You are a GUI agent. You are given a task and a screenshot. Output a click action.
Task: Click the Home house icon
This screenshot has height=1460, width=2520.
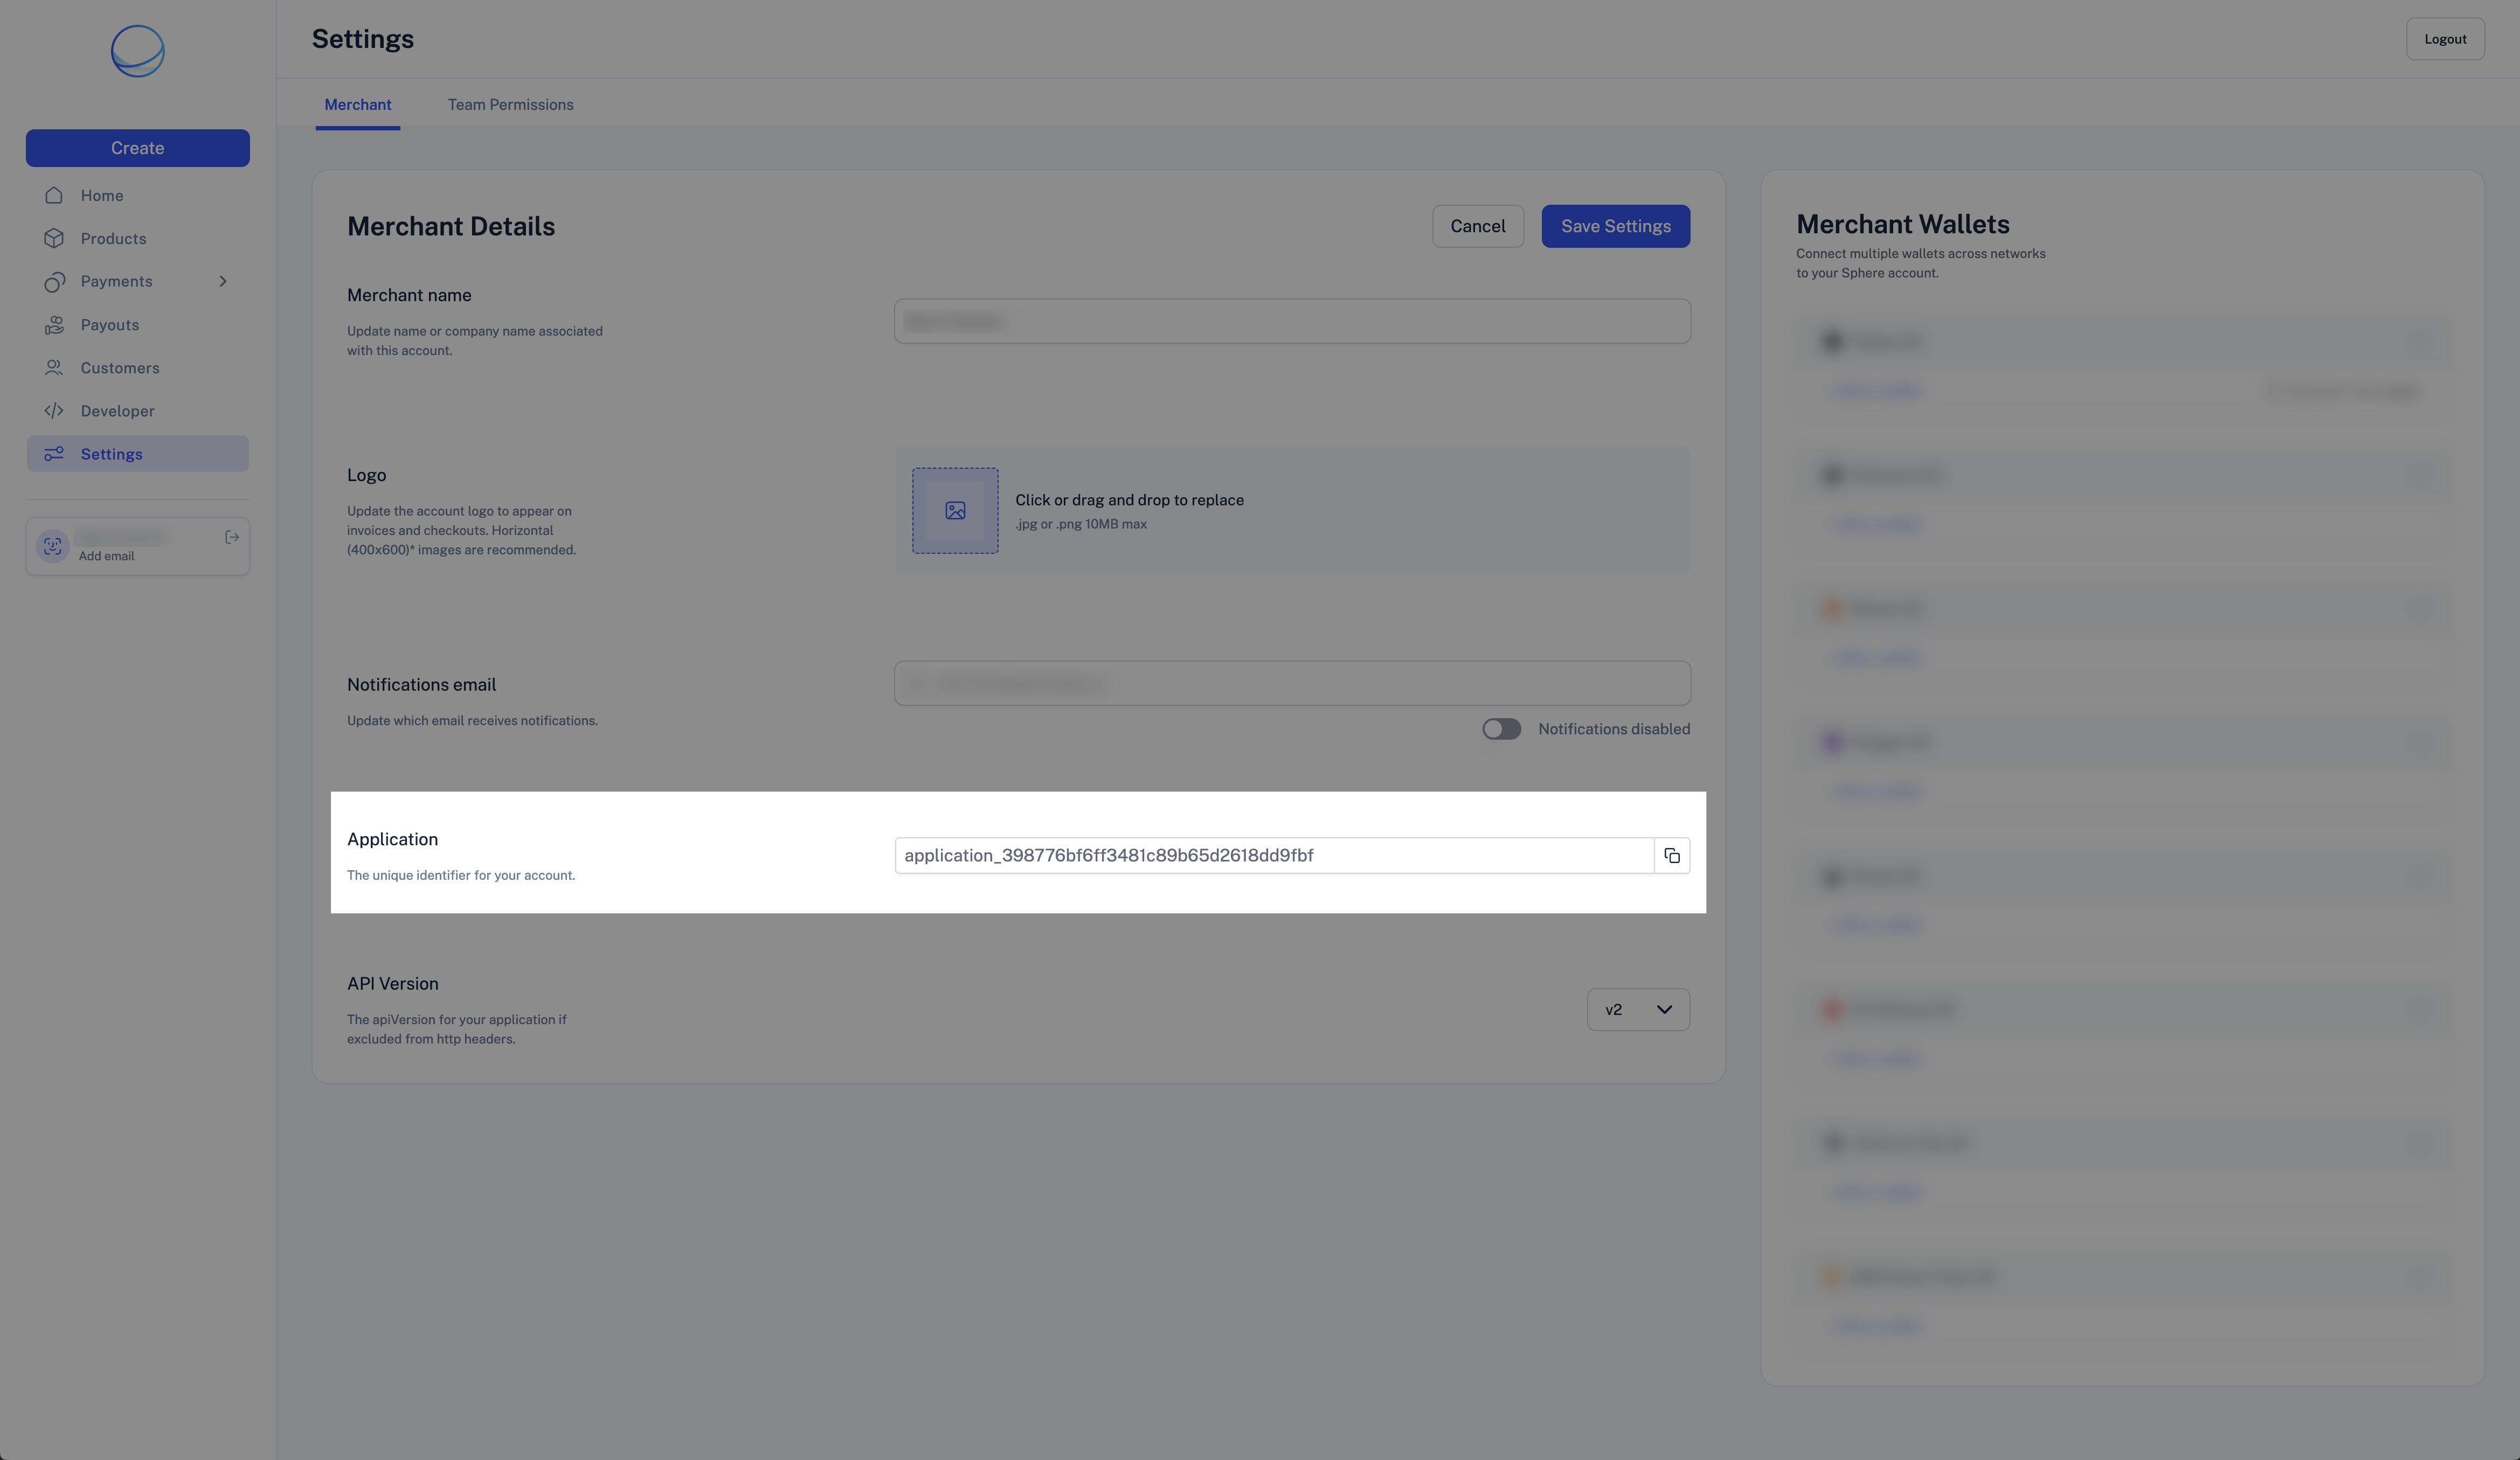pyautogui.click(x=54, y=196)
